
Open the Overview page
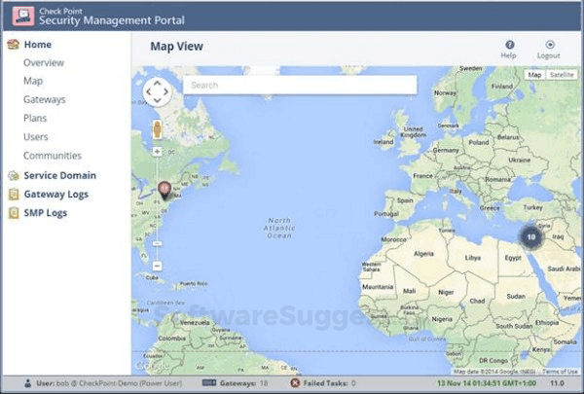[x=44, y=62]
